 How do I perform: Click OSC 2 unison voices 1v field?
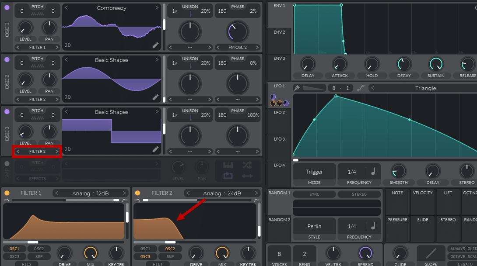[175, 63]
